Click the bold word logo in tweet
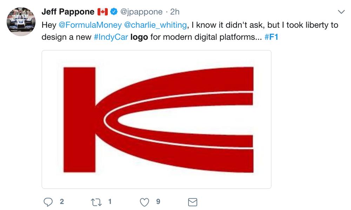Viewport: 351px width, 210px height. point(139,37)
